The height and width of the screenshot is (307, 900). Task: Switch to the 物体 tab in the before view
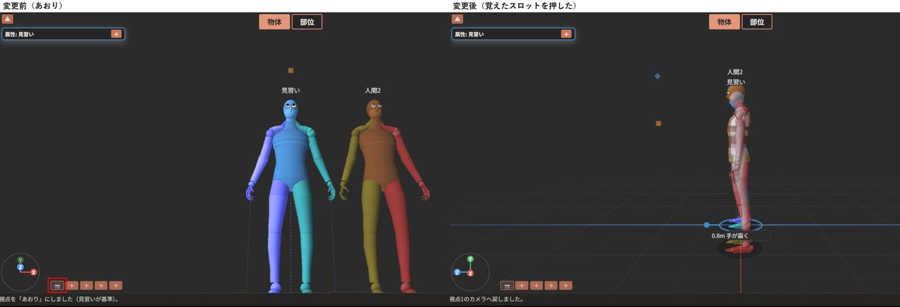point(275,22)
